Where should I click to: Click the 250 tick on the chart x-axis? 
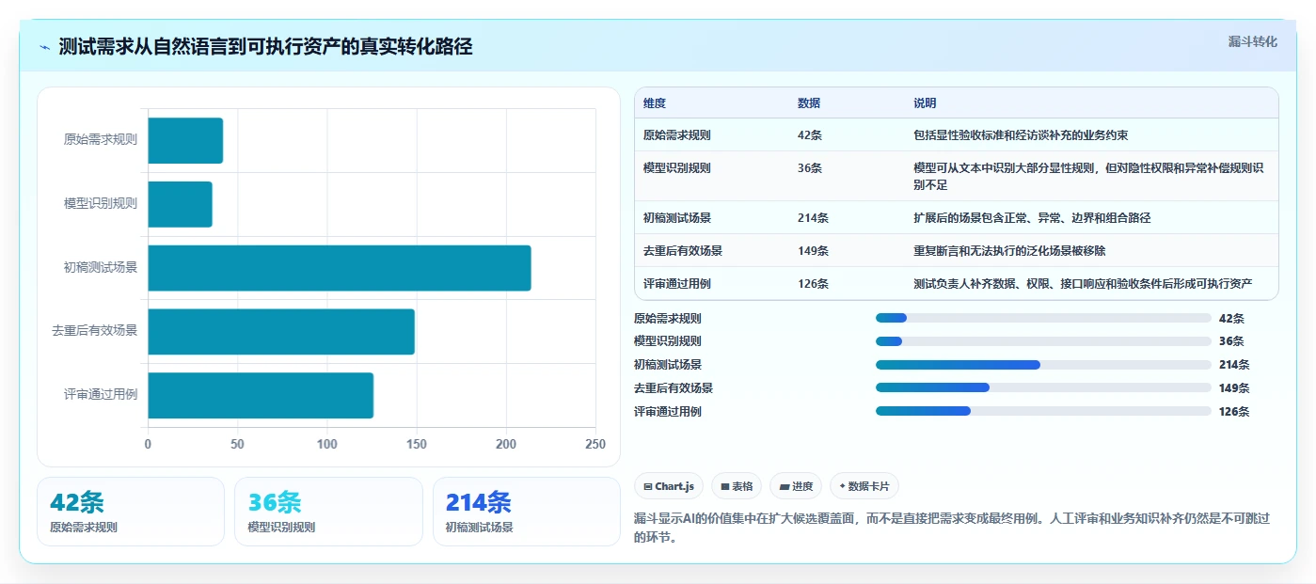point(595,444)
